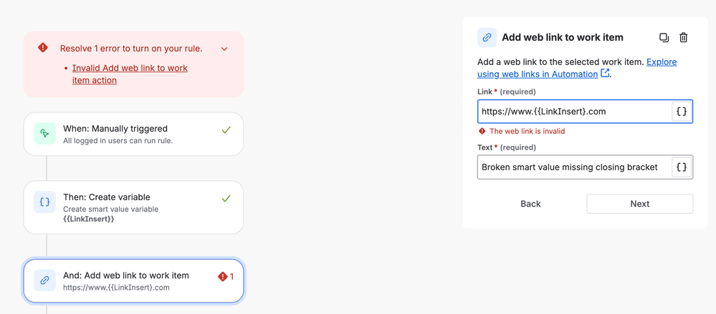The height and width of the screenshot is (314, 716).
Task: Collapse the error banner chevron
Action: point(224,49)
